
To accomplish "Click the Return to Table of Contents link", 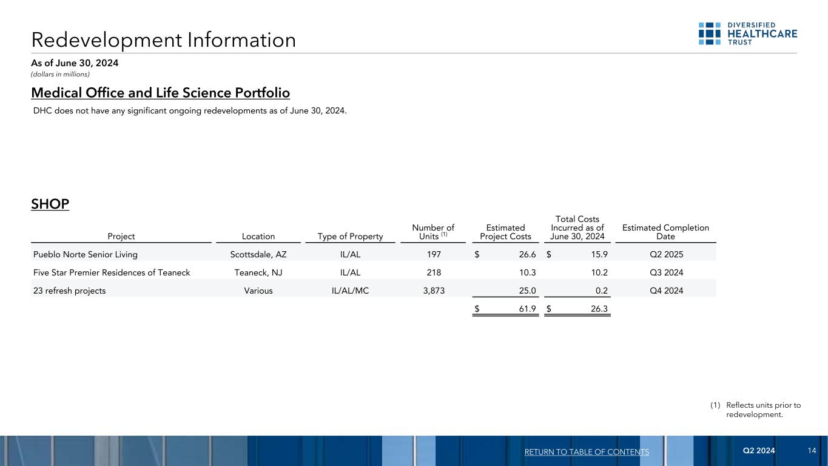I will click(x=586, y=452).
